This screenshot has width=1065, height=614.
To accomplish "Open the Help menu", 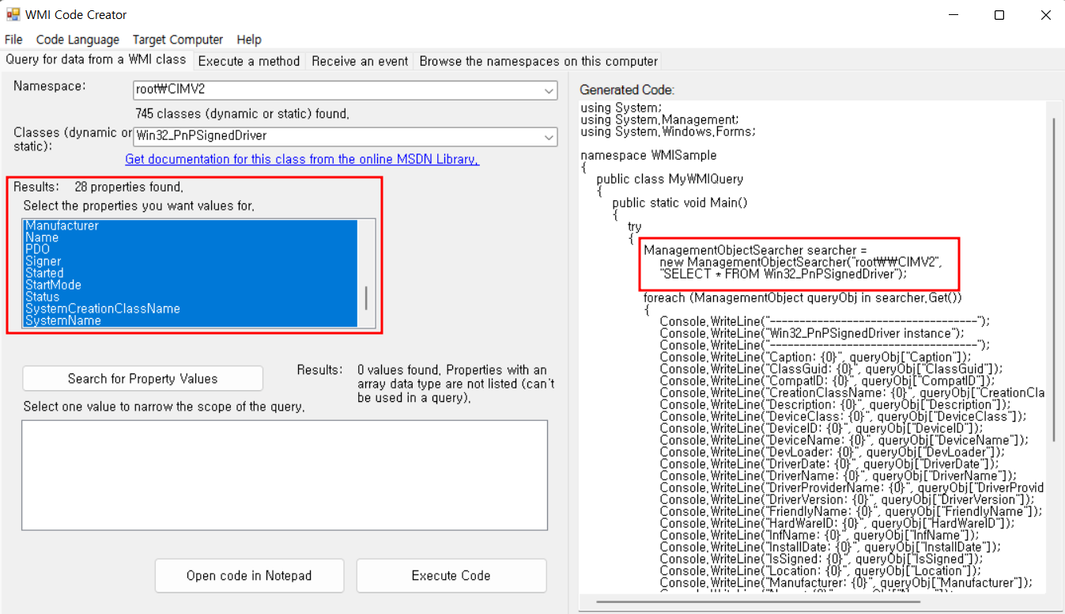I will coord(249,40).
